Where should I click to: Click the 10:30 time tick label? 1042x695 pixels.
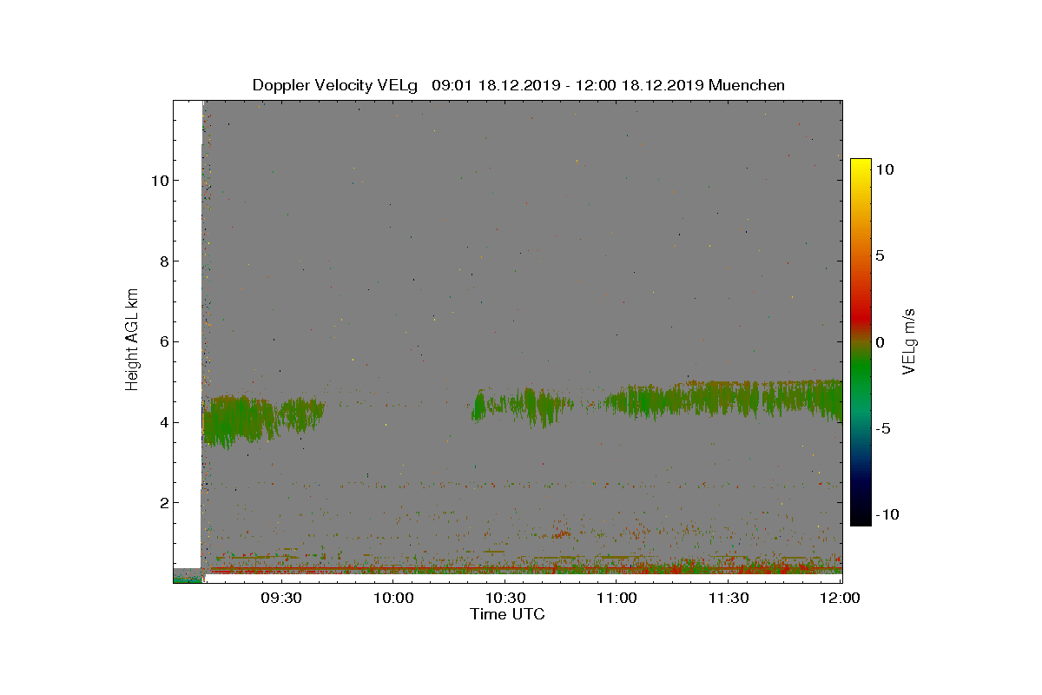click(505, 598)
